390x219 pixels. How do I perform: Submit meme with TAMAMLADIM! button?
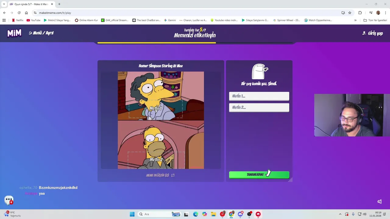pyautogui.click(x=259, y=175)
